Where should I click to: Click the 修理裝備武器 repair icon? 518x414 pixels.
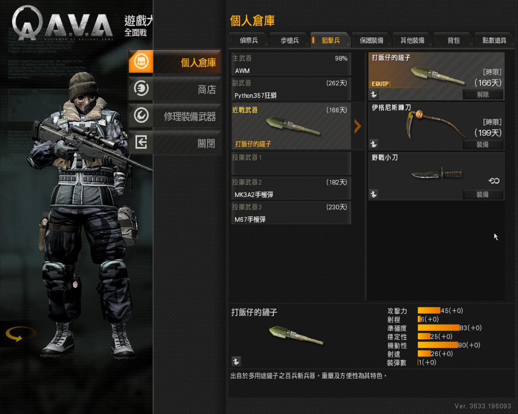(141, 115)
